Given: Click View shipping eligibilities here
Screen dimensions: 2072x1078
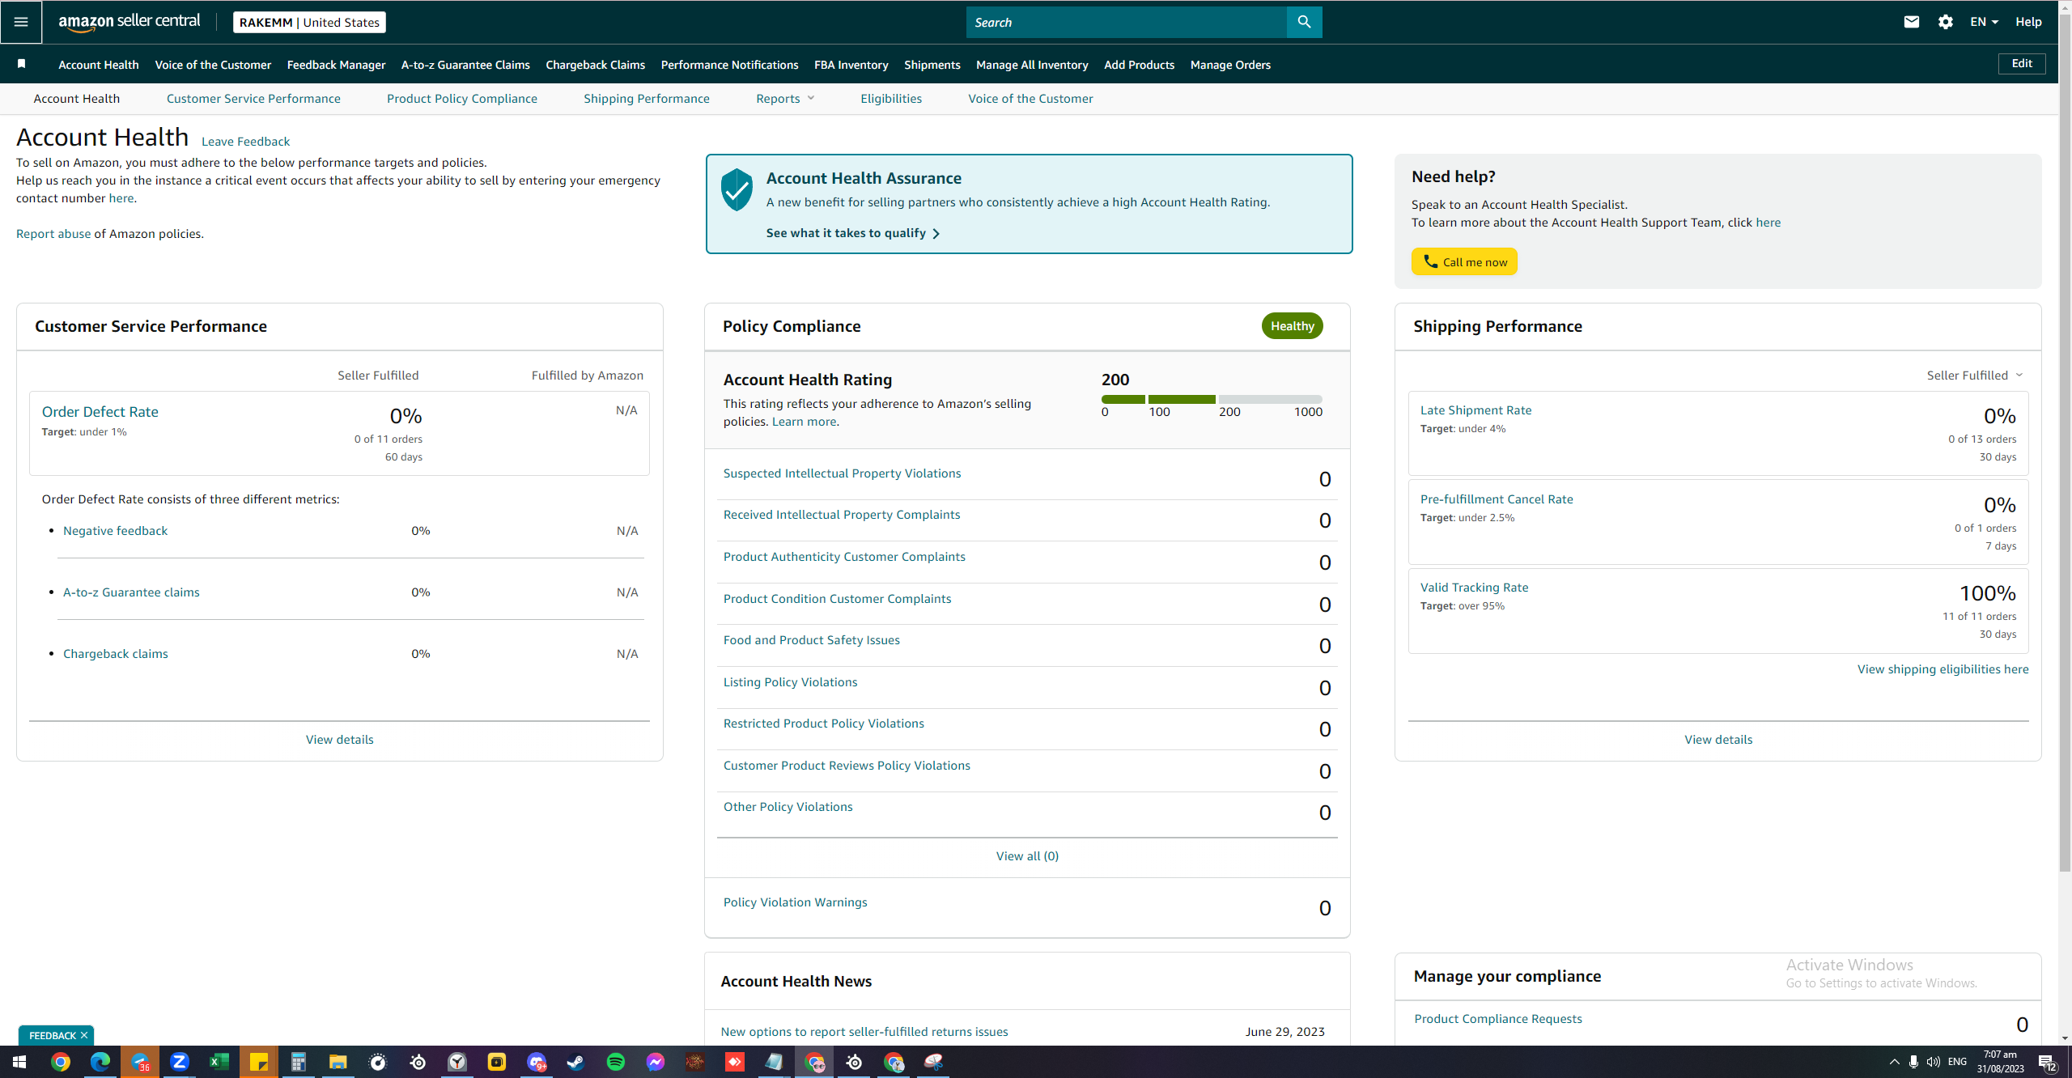Looking at the screenshot, I should (x=1942, y=669).
